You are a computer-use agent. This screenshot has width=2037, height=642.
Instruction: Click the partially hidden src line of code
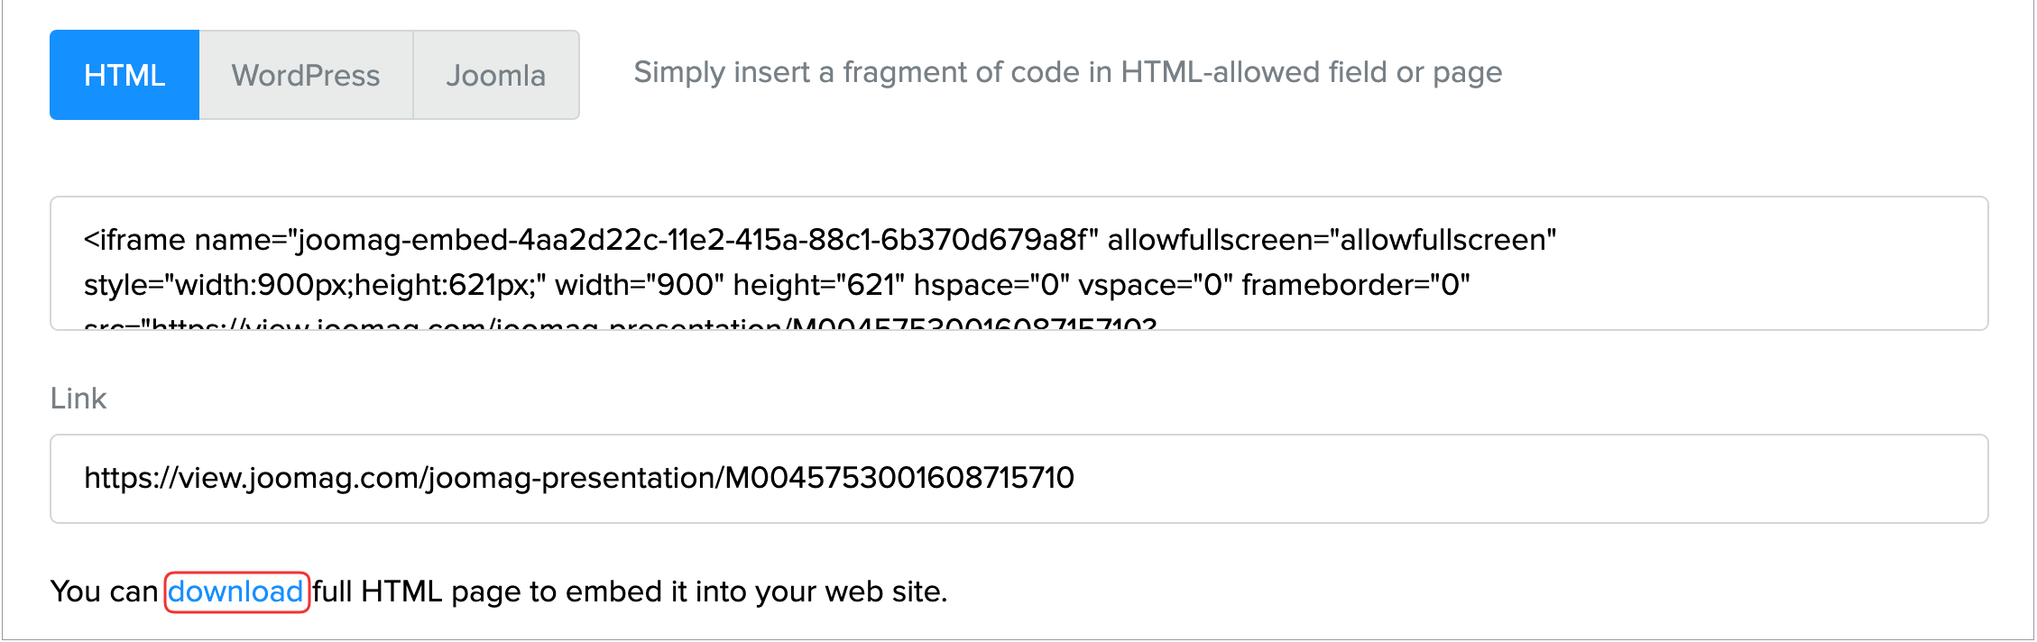pos(620,323)
